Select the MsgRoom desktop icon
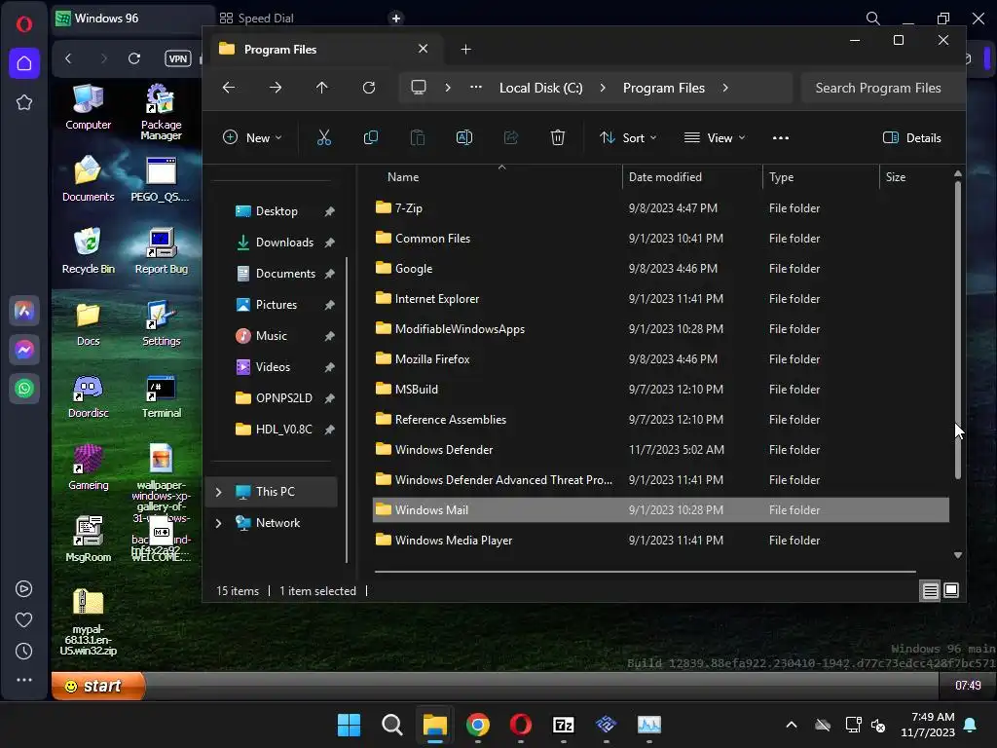 click(89, 540)
